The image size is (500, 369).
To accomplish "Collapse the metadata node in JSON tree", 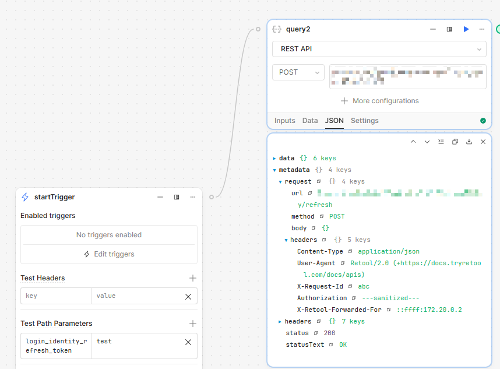I will point(274,170).
